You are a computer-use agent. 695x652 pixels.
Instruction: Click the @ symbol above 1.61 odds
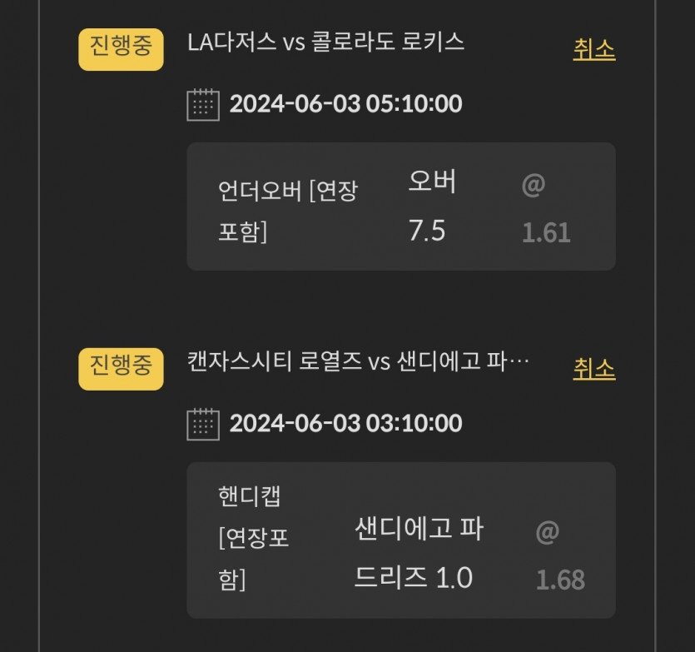coord(533,185)
